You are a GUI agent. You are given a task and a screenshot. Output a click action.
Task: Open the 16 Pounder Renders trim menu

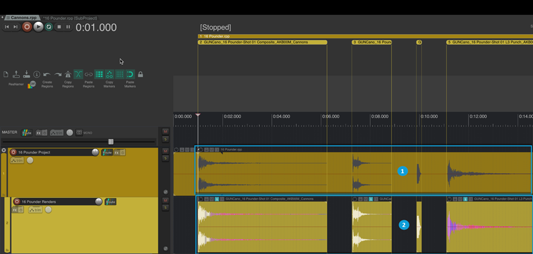tap(36, 210)
